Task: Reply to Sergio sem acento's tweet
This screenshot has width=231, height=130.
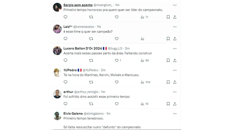Action: point(66,17)
